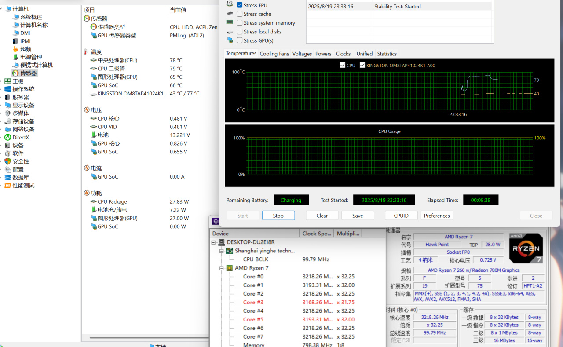Screen dimensions: 563x347
Task: Click the 设备 devices icon
Action: (x=8, y=145)
